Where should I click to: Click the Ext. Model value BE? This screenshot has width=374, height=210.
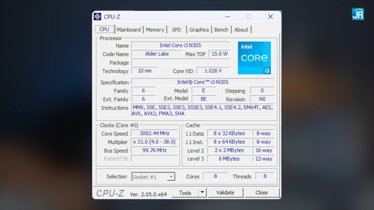pyautogui.click(x=204, y=99)
